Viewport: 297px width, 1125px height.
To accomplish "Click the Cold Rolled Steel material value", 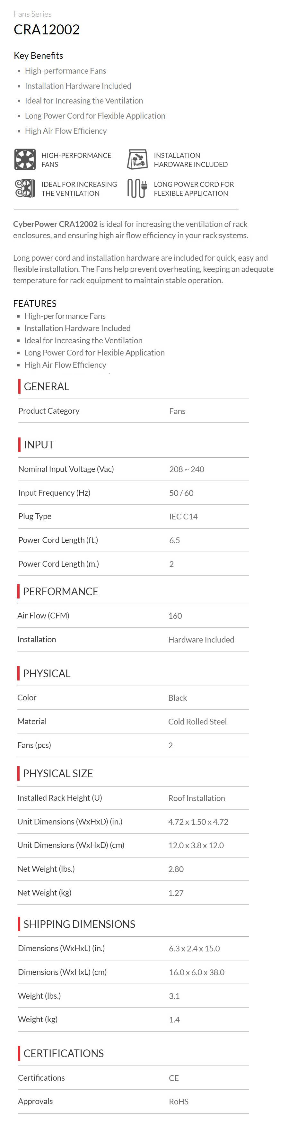I will 197,722.
